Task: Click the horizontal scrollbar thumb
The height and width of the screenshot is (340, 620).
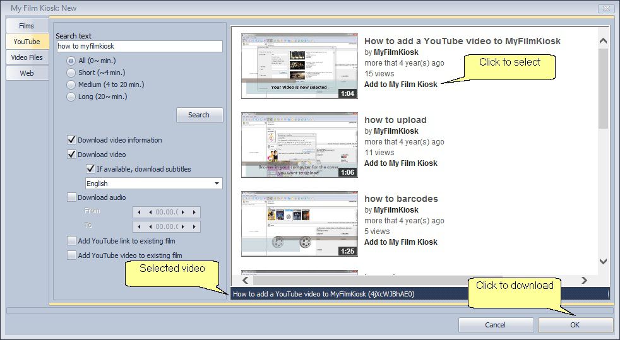Action: [x=378, y=280]
